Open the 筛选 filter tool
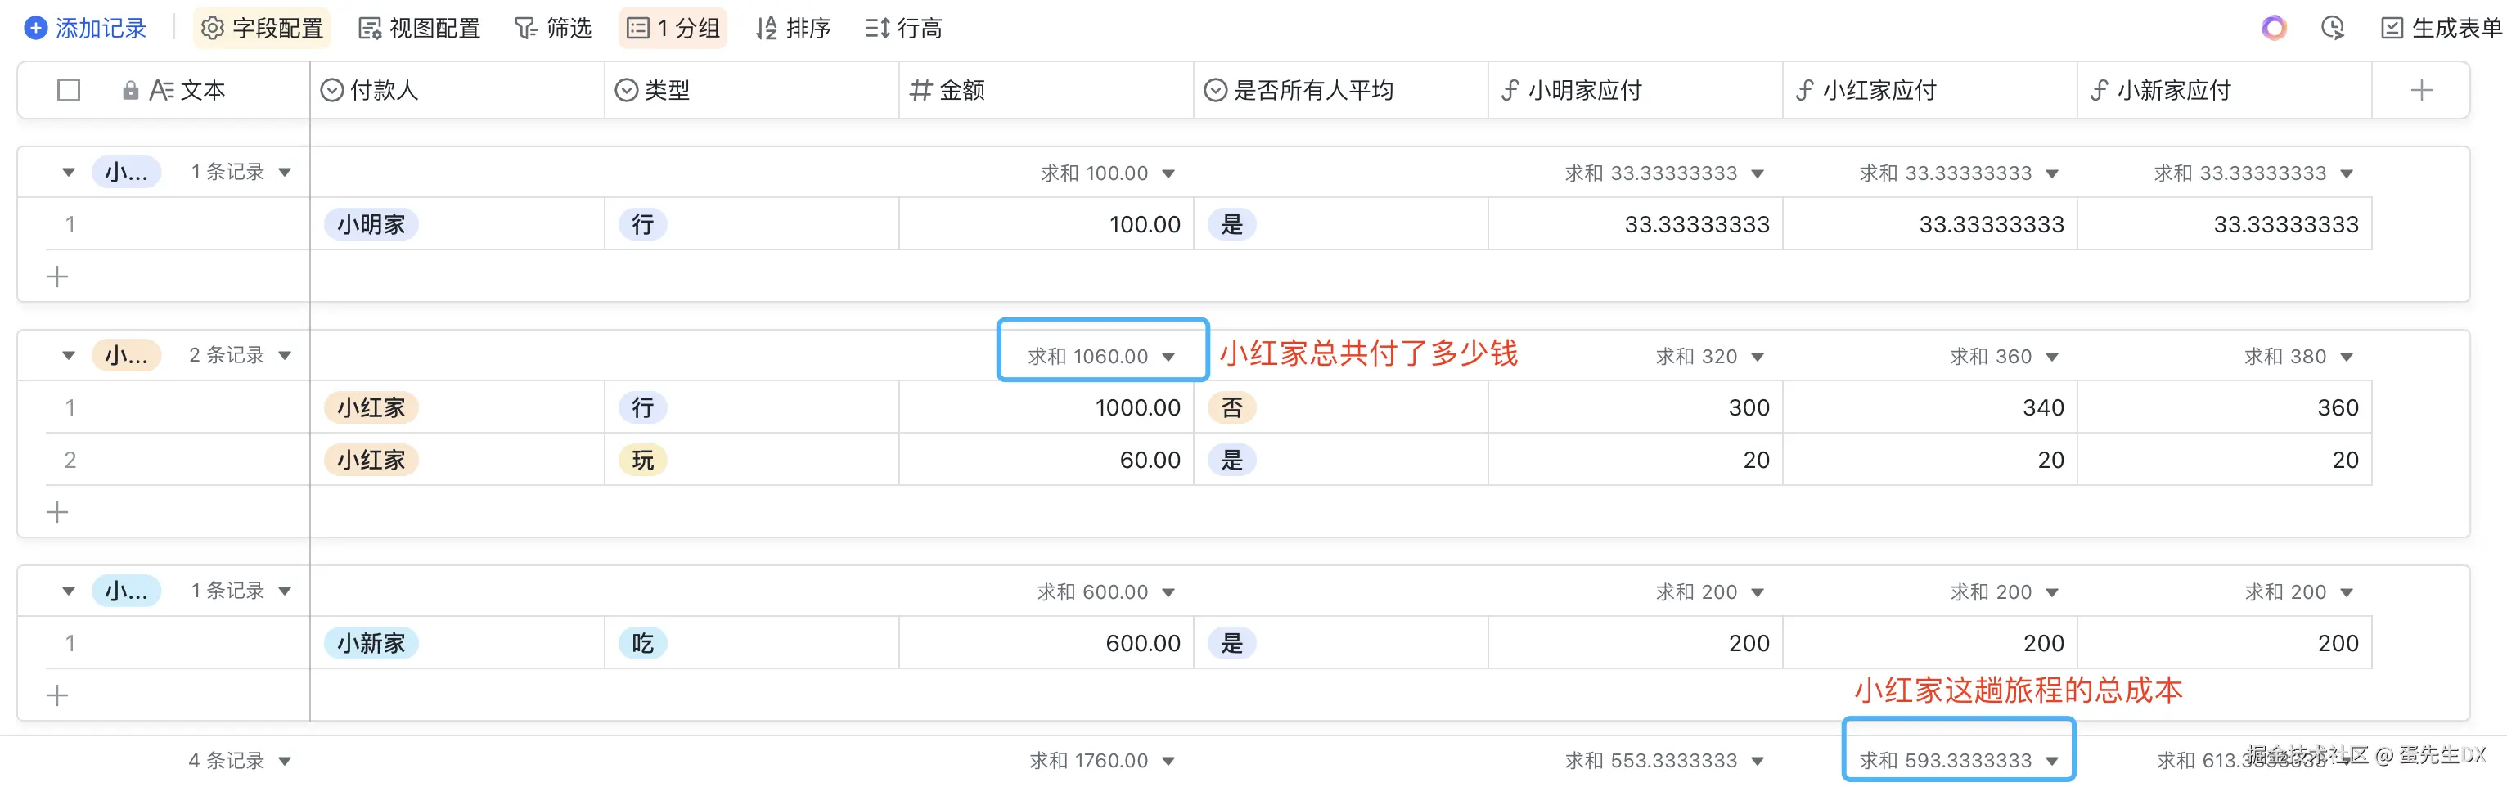 (x=553, y=28)
